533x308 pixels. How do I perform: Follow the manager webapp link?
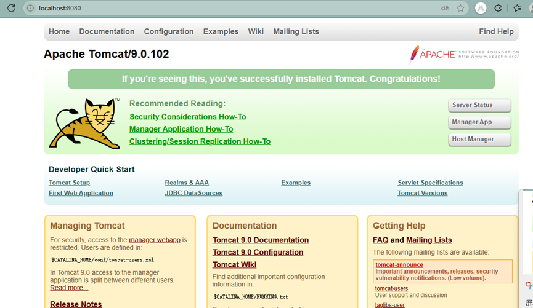[155, 240]
